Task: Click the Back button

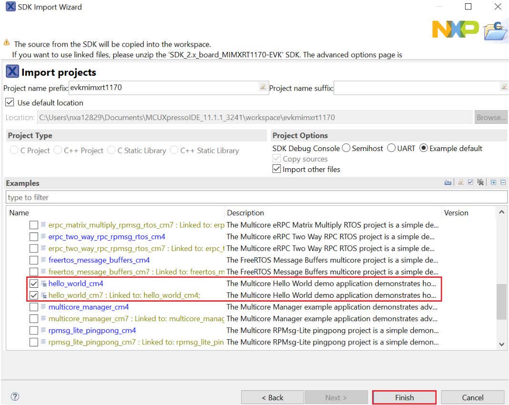Action: [272, 397]
